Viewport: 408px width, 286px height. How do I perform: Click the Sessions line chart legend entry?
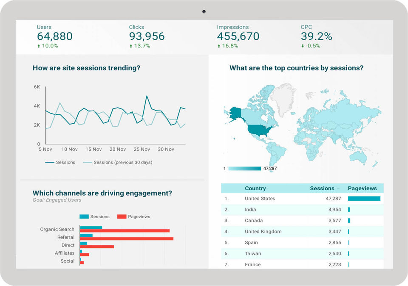pos(60,162)
